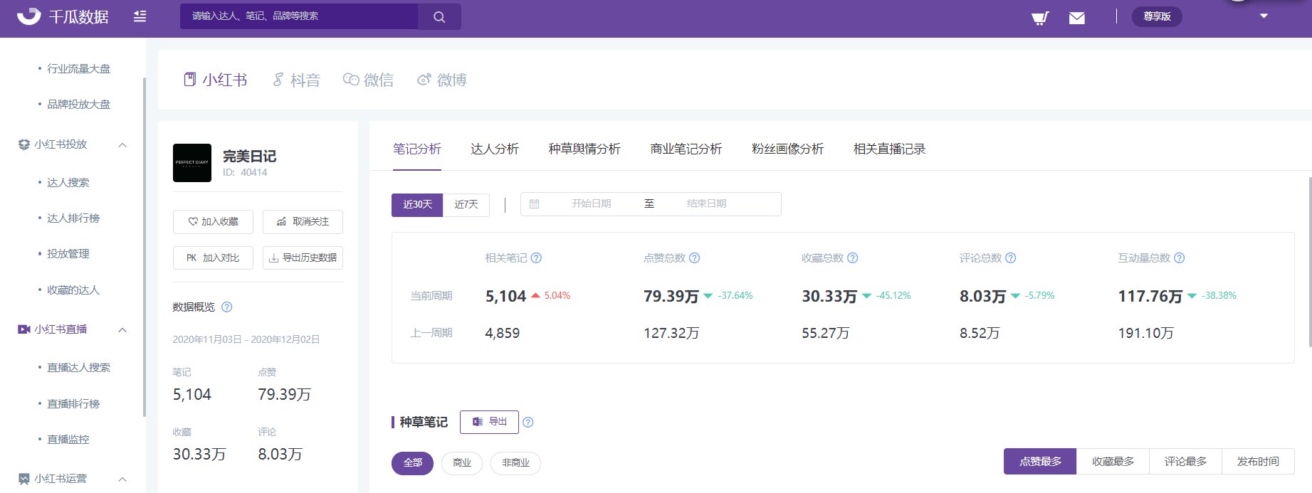1312x493 pixels.
Task: Click the 加入收藏 button
Action: [x=213, y=222]
